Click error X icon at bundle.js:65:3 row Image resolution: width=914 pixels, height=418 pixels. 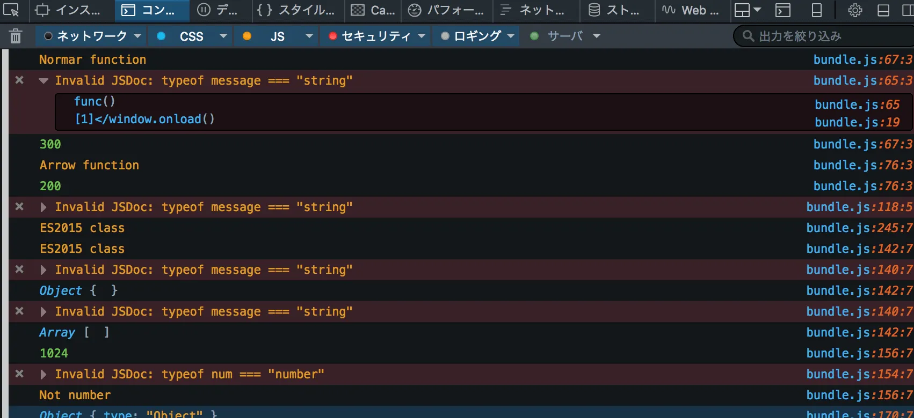(x=19, y=80)
